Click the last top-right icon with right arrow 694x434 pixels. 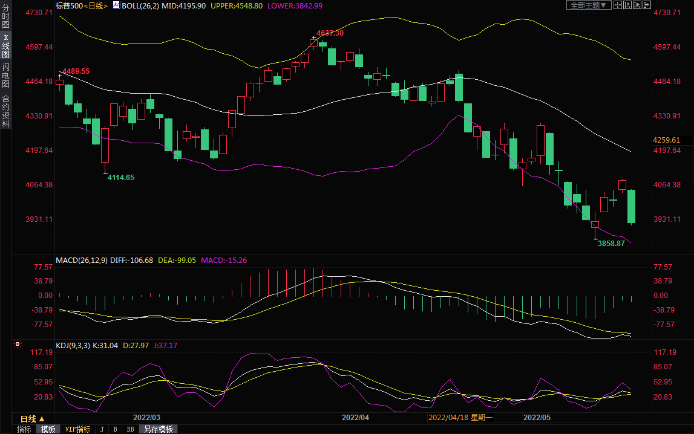(647, 5)
